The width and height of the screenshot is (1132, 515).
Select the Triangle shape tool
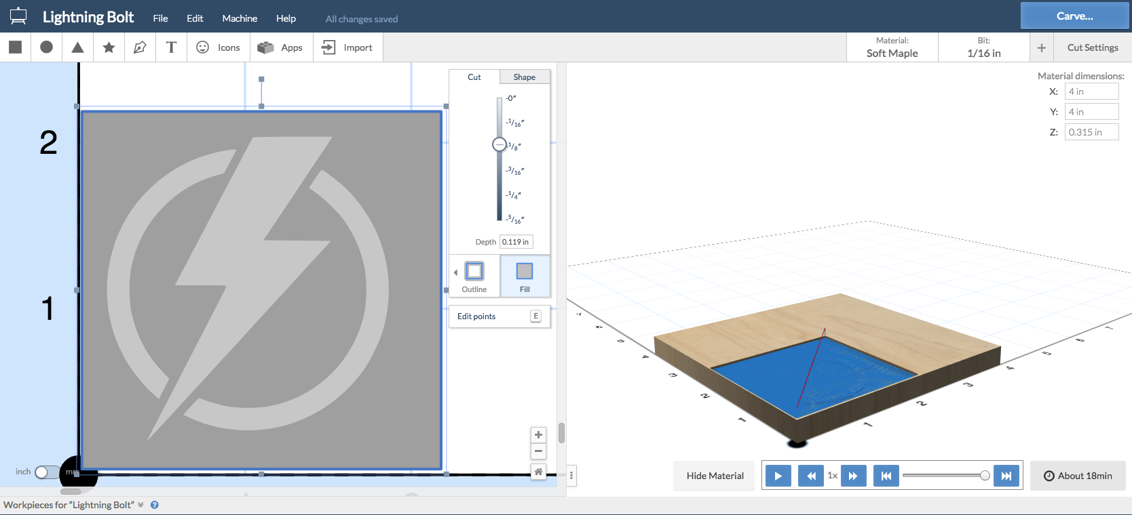tap(77, 47)
